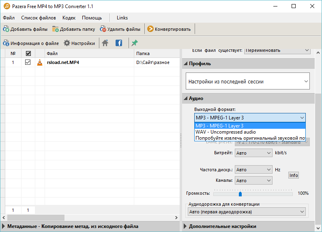322x232 pixels.
Task: Click the Add folder toolbar icon
Action: [x=55, y=29]
